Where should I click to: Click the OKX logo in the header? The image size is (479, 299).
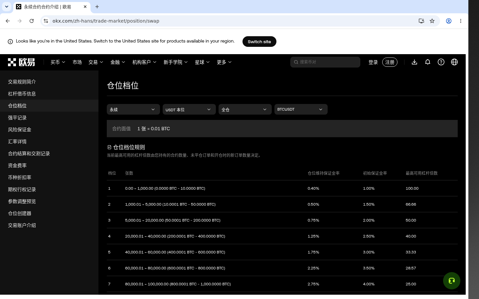[x=21, y=62]
